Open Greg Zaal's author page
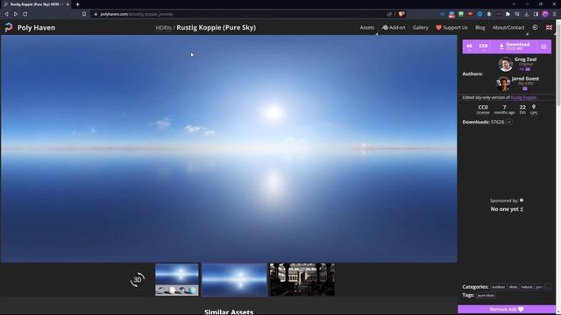 (x=525, y=59)
